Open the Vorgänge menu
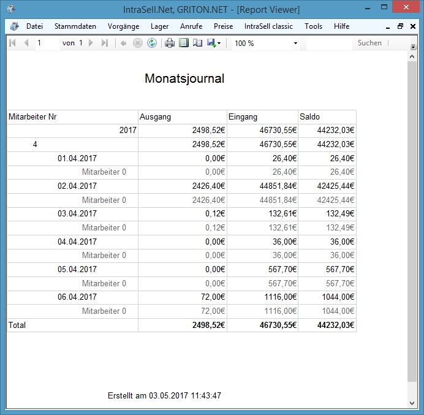 [123, 26]
